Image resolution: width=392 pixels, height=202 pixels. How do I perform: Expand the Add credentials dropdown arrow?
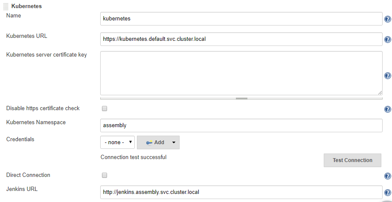[174, 142]
